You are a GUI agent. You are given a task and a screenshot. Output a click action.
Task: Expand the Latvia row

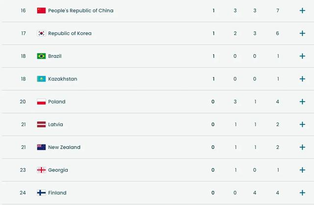pos(302,125)
